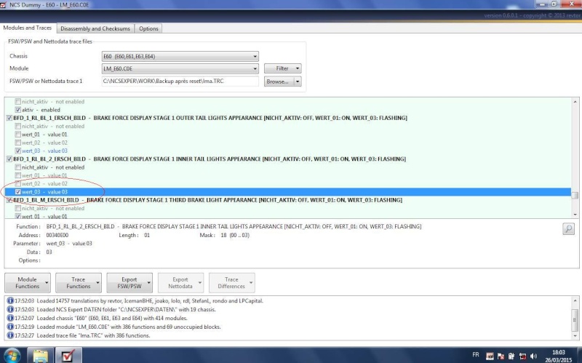Click the trace file path input field
Image resolution: width=582 pixels, height=363 pixels.
pyautogui.click(x=180, y=81)
